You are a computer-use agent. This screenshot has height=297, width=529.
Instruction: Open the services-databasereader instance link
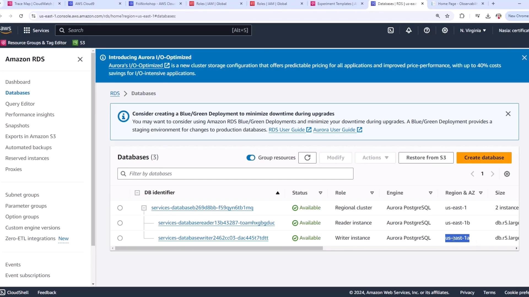click(216, 223)
